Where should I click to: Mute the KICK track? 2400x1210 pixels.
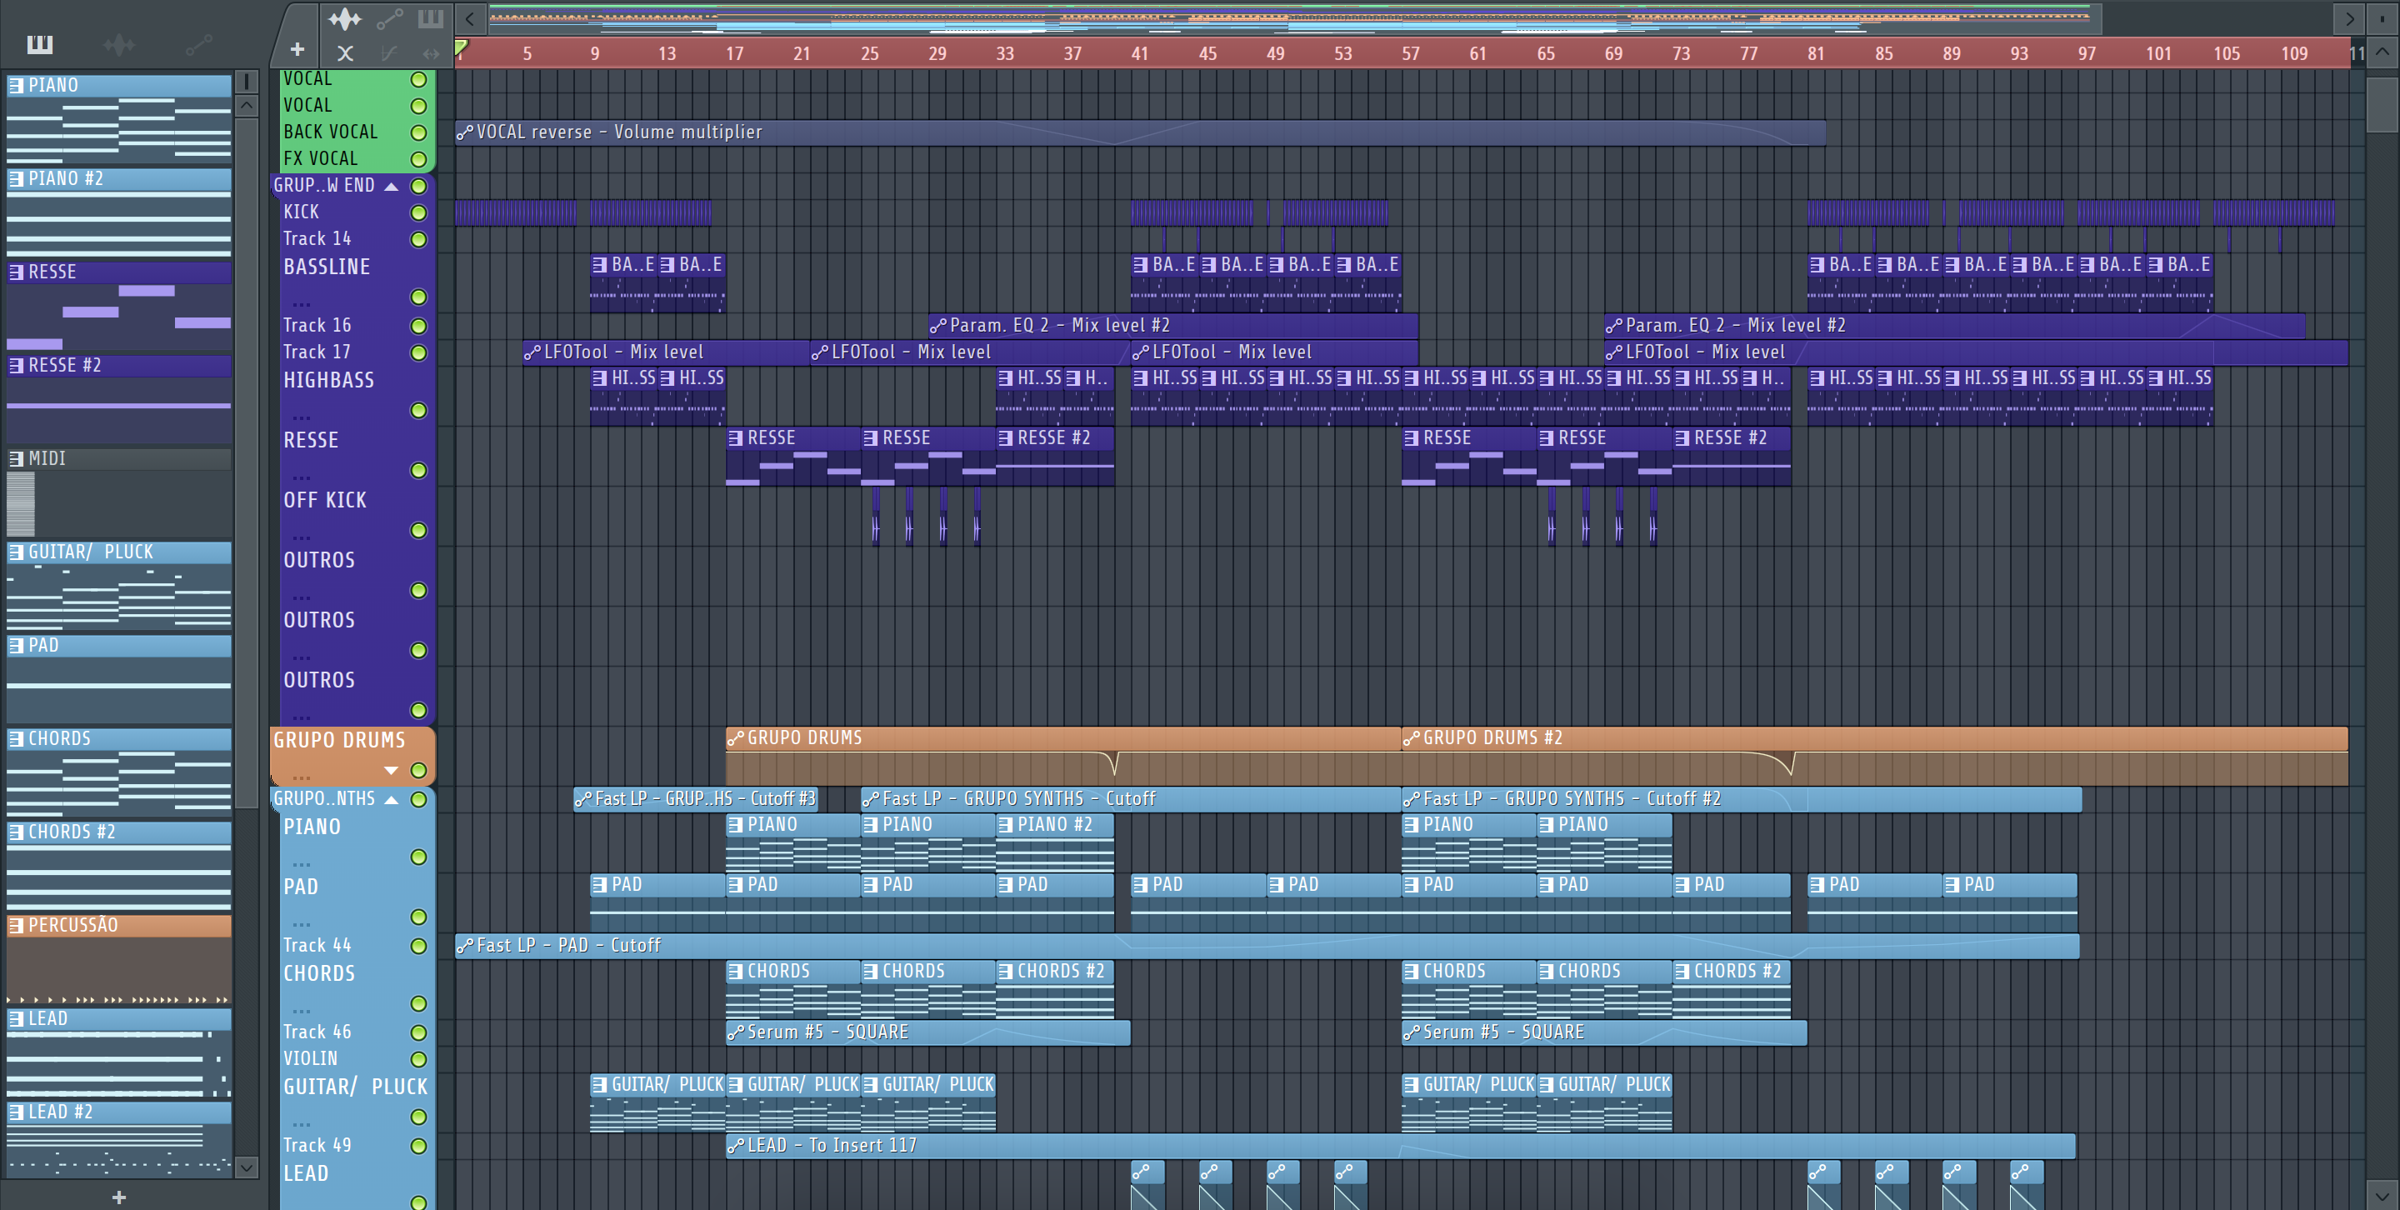click(x=419, y=212)
